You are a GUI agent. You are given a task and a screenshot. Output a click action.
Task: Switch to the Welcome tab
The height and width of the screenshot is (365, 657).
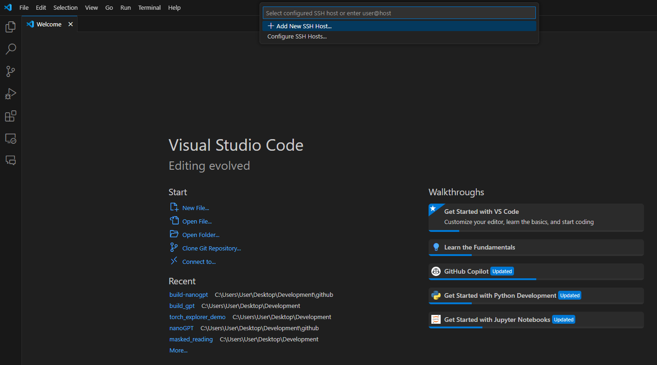[49, 24]
